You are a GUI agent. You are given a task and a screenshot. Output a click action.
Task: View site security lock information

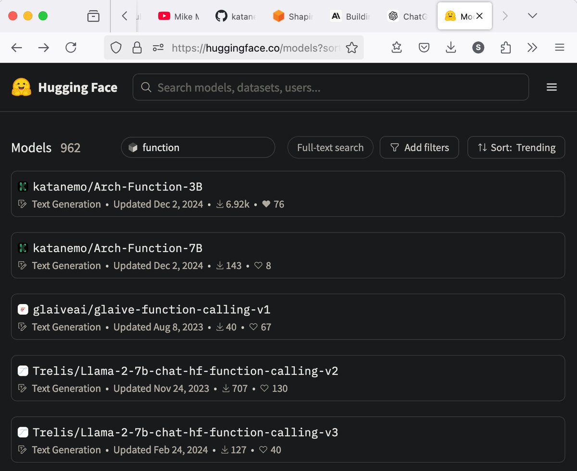tap(137, 47)
